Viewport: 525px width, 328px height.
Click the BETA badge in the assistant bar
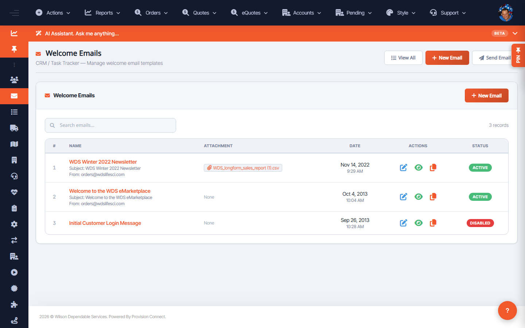pos(499,33)
